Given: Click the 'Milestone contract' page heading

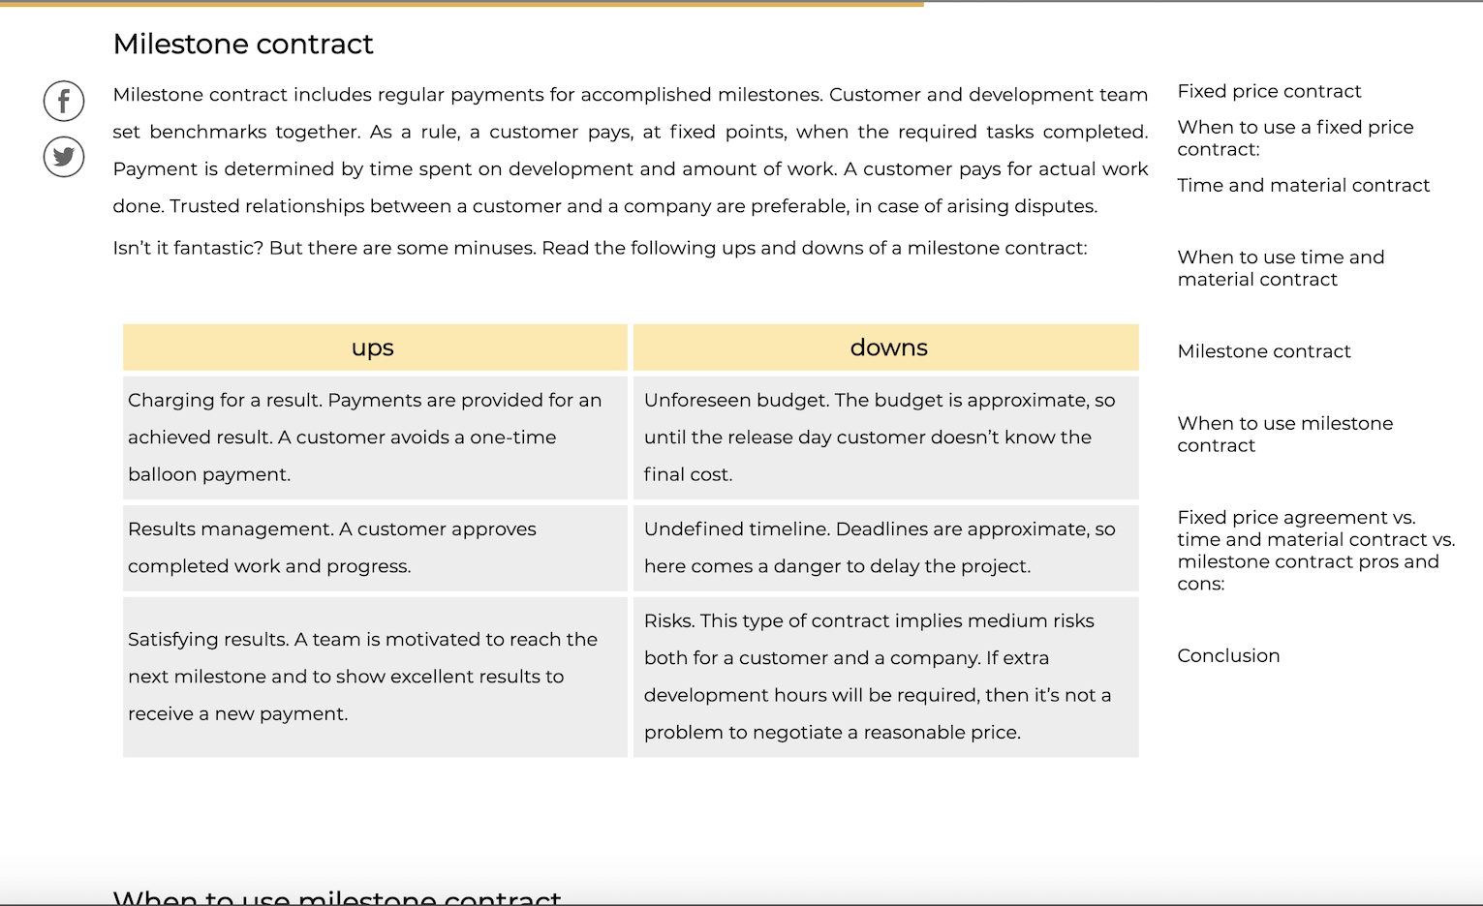Looking at the screenshot, I should [242, 44].
